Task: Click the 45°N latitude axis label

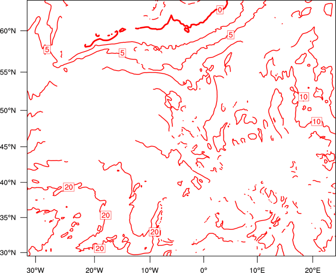Action: [x=8, y=147]
